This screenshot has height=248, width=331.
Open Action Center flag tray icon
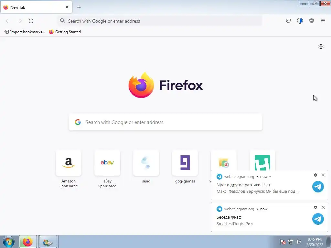283,242
